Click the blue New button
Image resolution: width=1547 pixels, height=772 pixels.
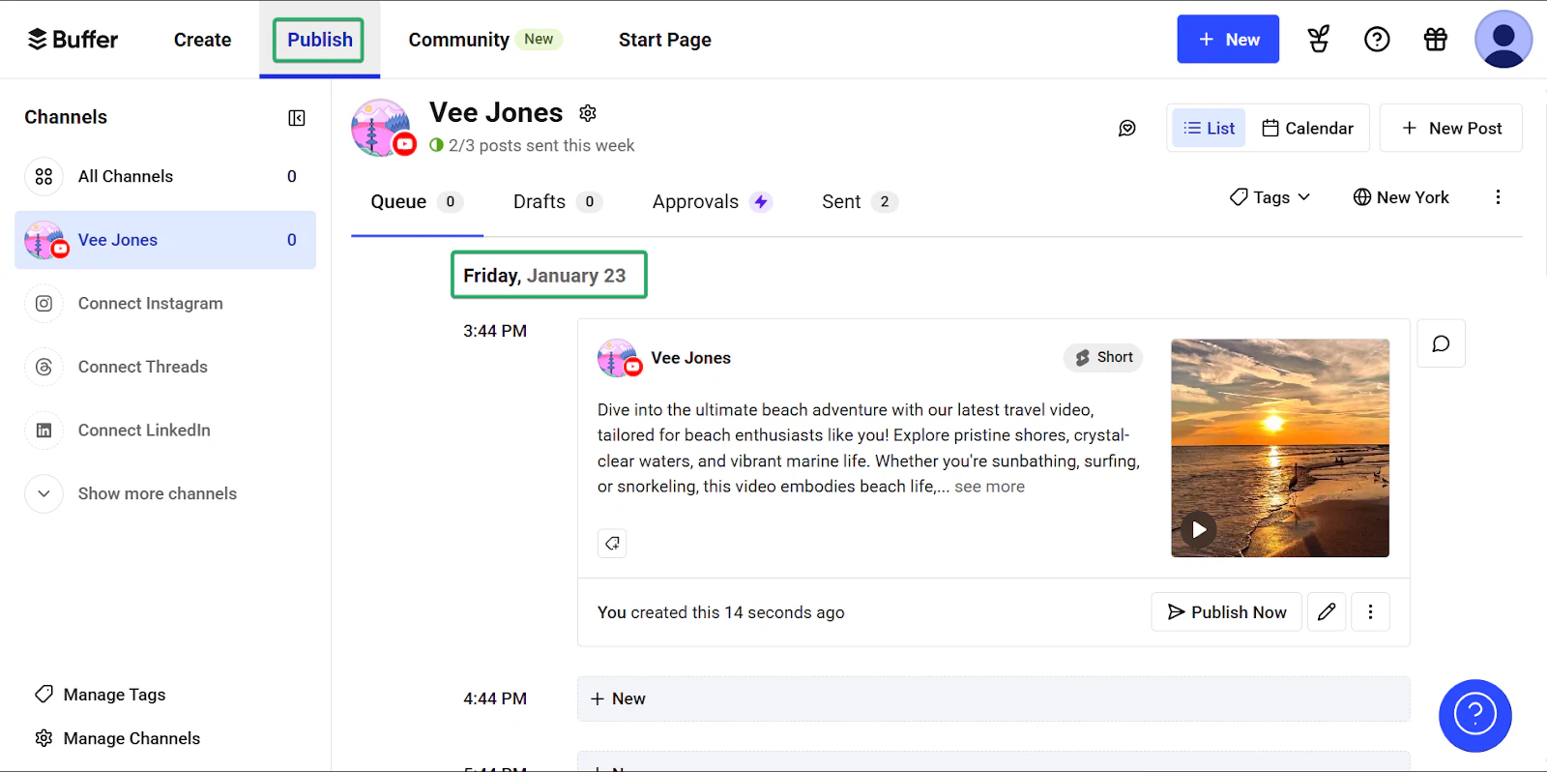coord(1228,39)
